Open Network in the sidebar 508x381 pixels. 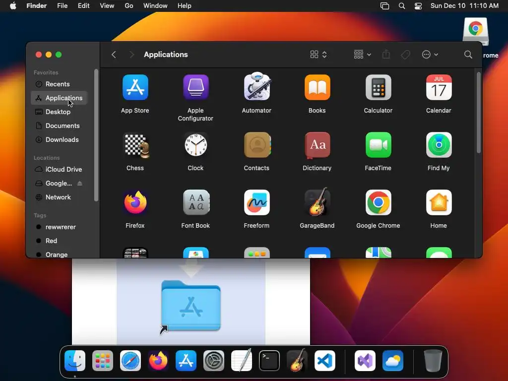[x=59, y=197]
